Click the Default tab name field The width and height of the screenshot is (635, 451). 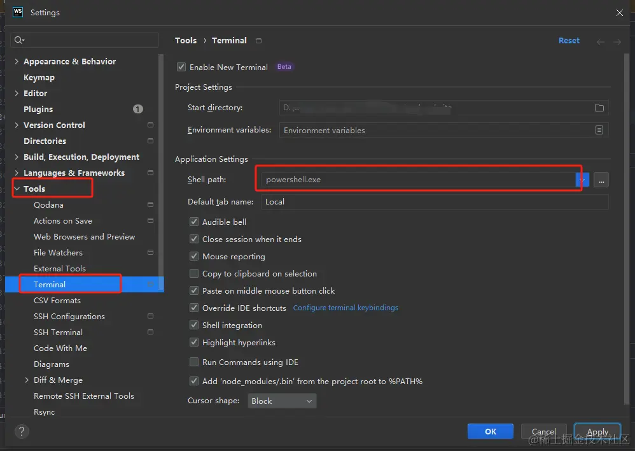tap(435, 201)
